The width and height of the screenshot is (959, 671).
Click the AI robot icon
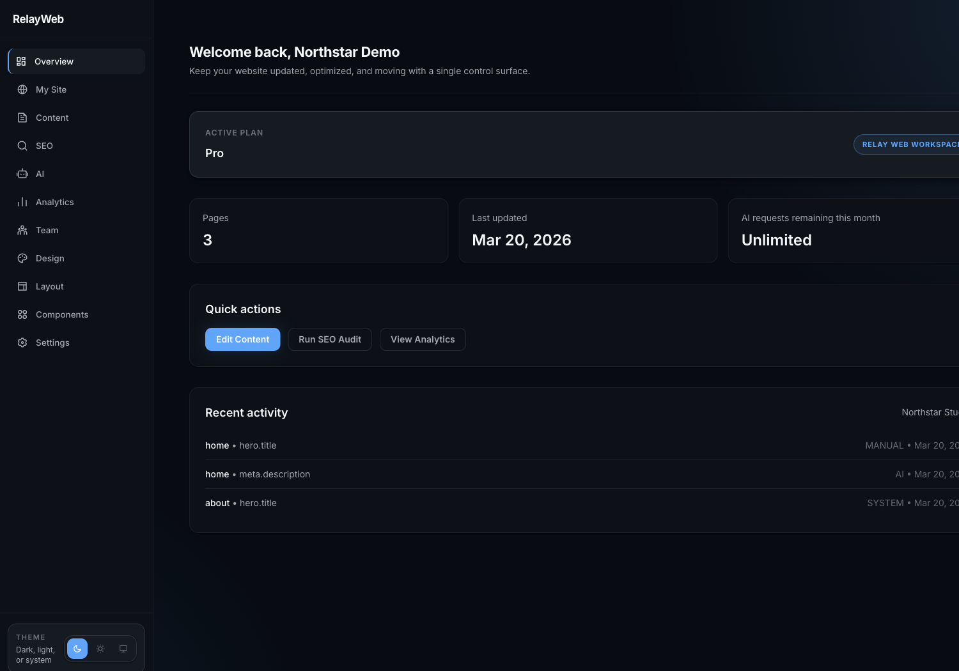coord(22,174)
